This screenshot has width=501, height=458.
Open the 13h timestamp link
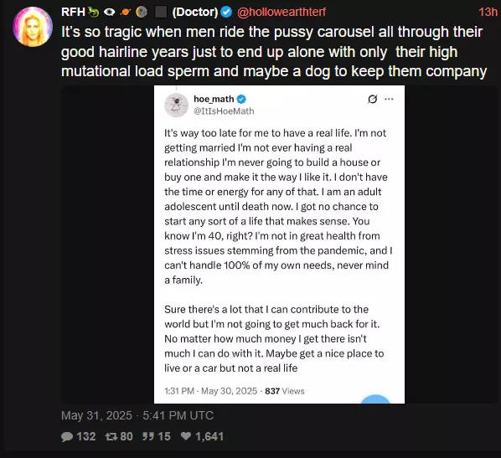pos(488,12)
